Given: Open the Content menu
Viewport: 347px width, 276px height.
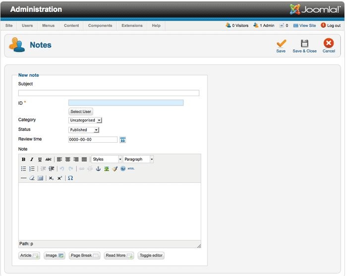Looking at the screenshot, I should tap(71, 25).
